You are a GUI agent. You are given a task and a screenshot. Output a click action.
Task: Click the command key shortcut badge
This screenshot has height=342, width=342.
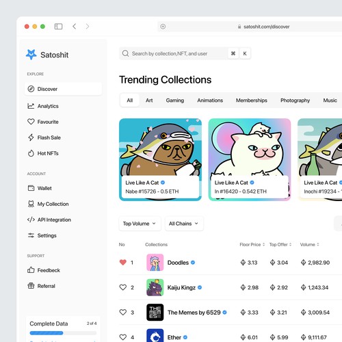(x=233, y=53)
